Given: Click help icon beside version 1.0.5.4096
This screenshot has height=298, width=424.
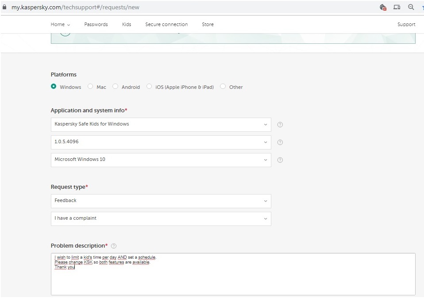Looking at the screenshot, I should [x=280, y=142].
